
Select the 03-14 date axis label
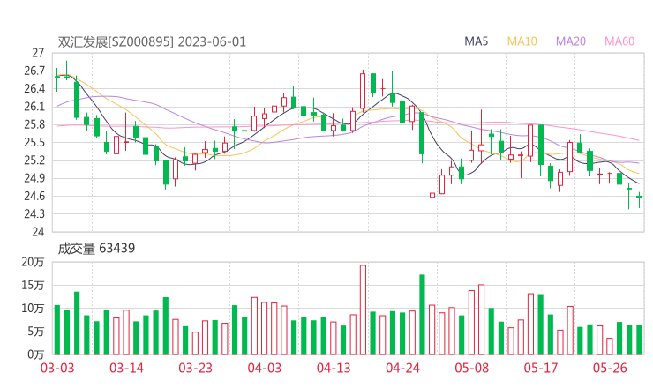[126, 368]
